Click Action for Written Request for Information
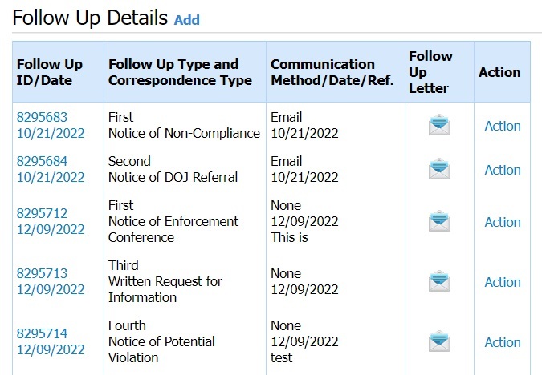This screenshot has width=542, height=375. (x=503, y=282)
